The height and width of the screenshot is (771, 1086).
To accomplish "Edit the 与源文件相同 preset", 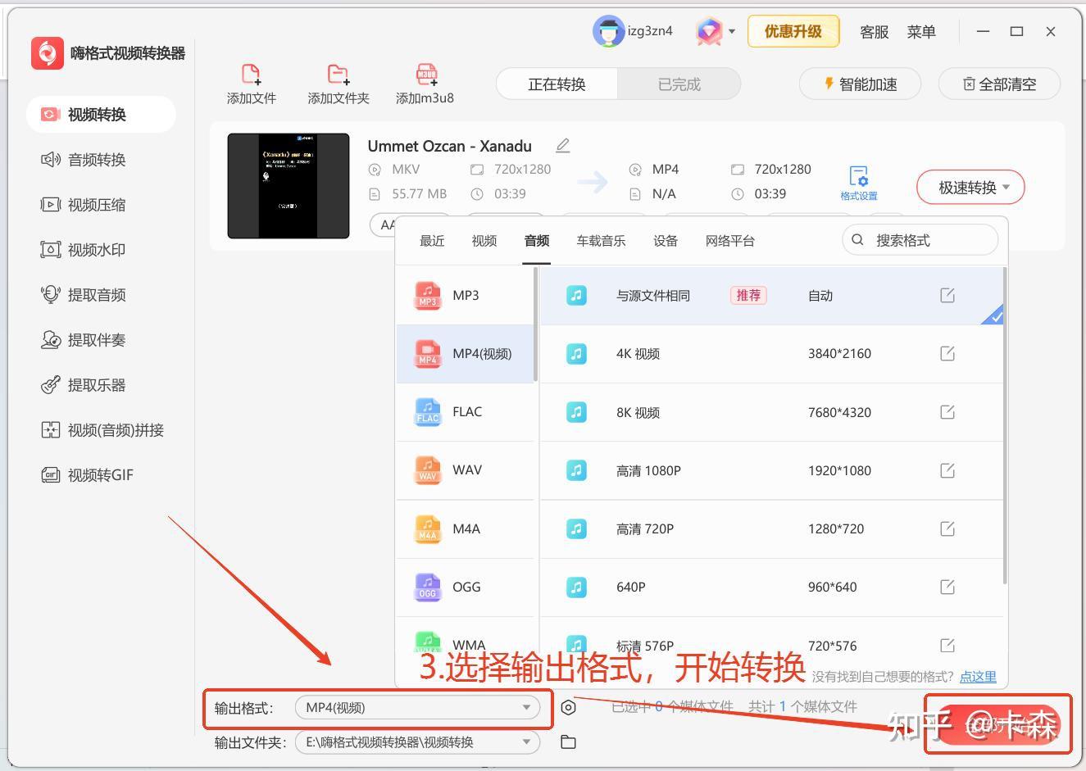I will (947, 295).
